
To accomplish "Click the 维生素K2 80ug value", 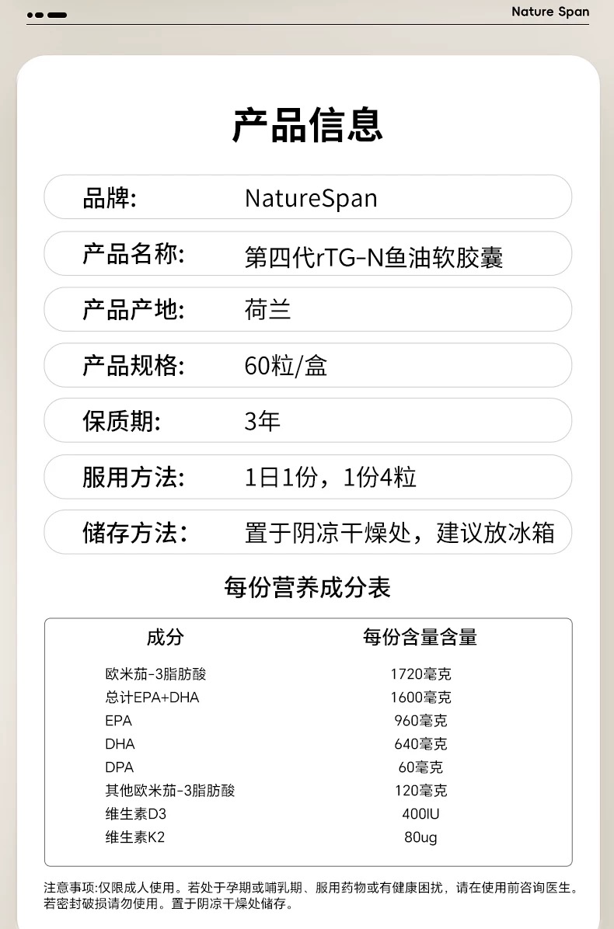I will (x=420, y=837).
